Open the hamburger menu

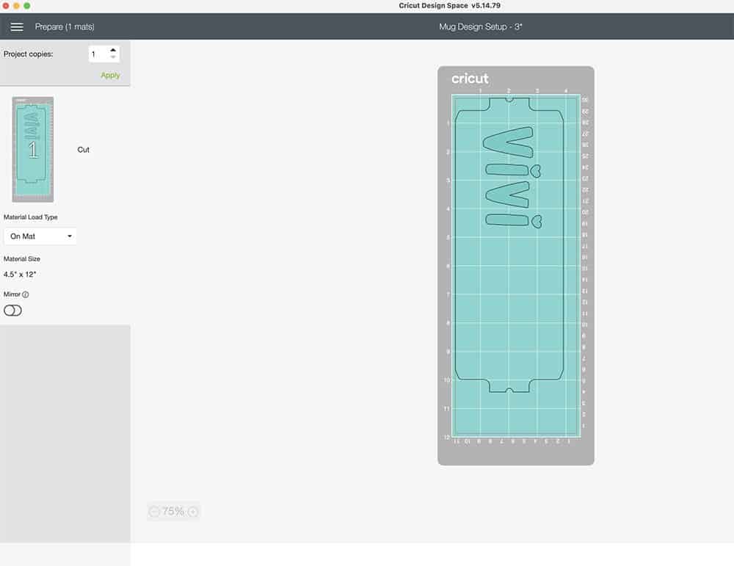[17, 26]
